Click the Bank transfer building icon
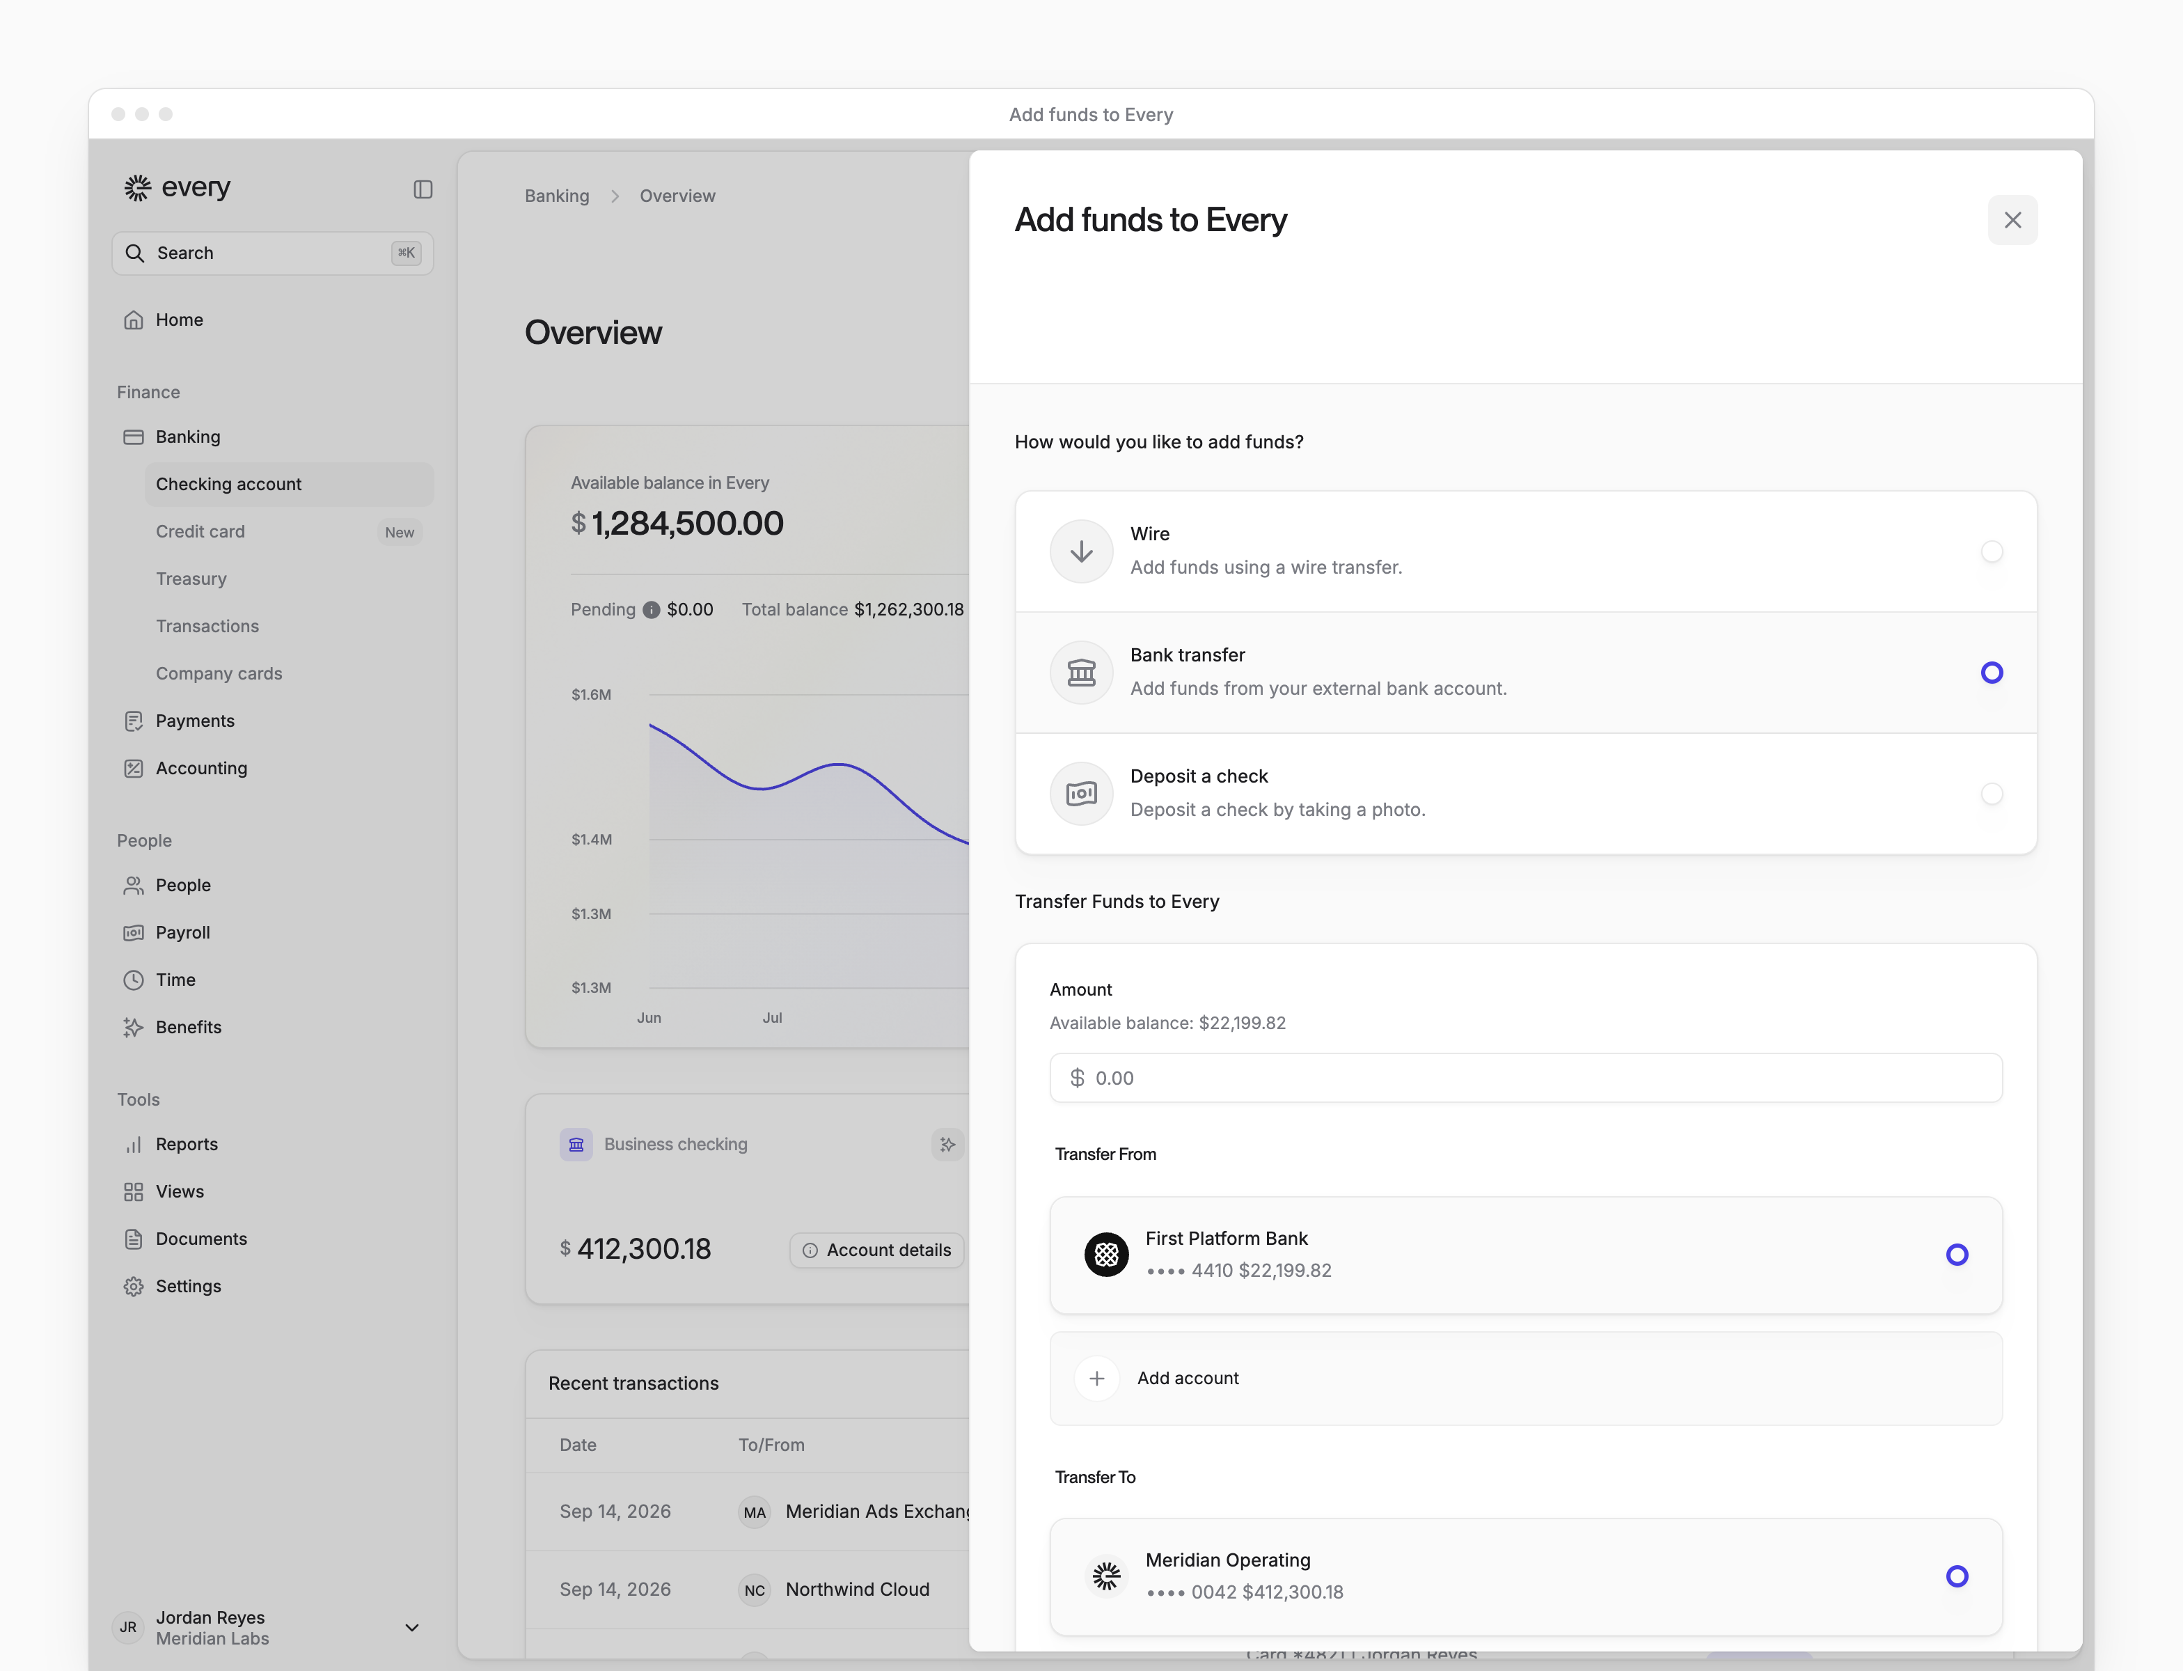The image size is (2183, 1671). click(x=1081, y=673)
